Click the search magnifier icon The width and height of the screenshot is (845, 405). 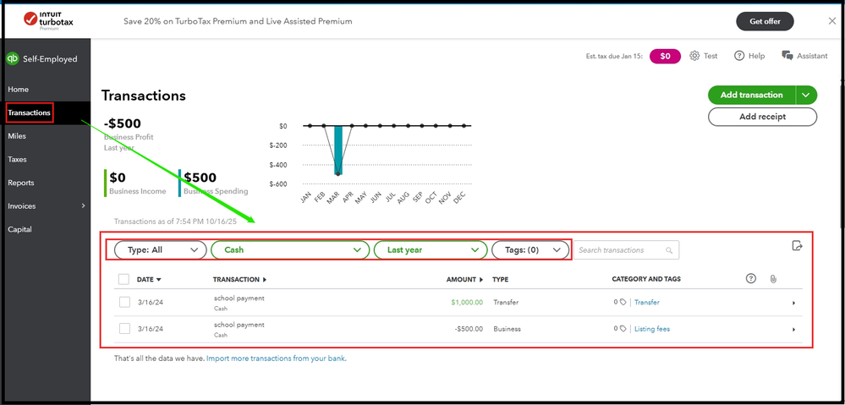click(669, 250)
